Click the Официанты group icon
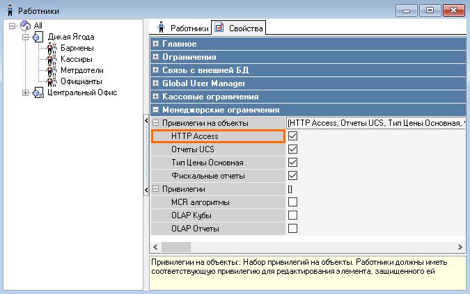 tap(51, 82)
